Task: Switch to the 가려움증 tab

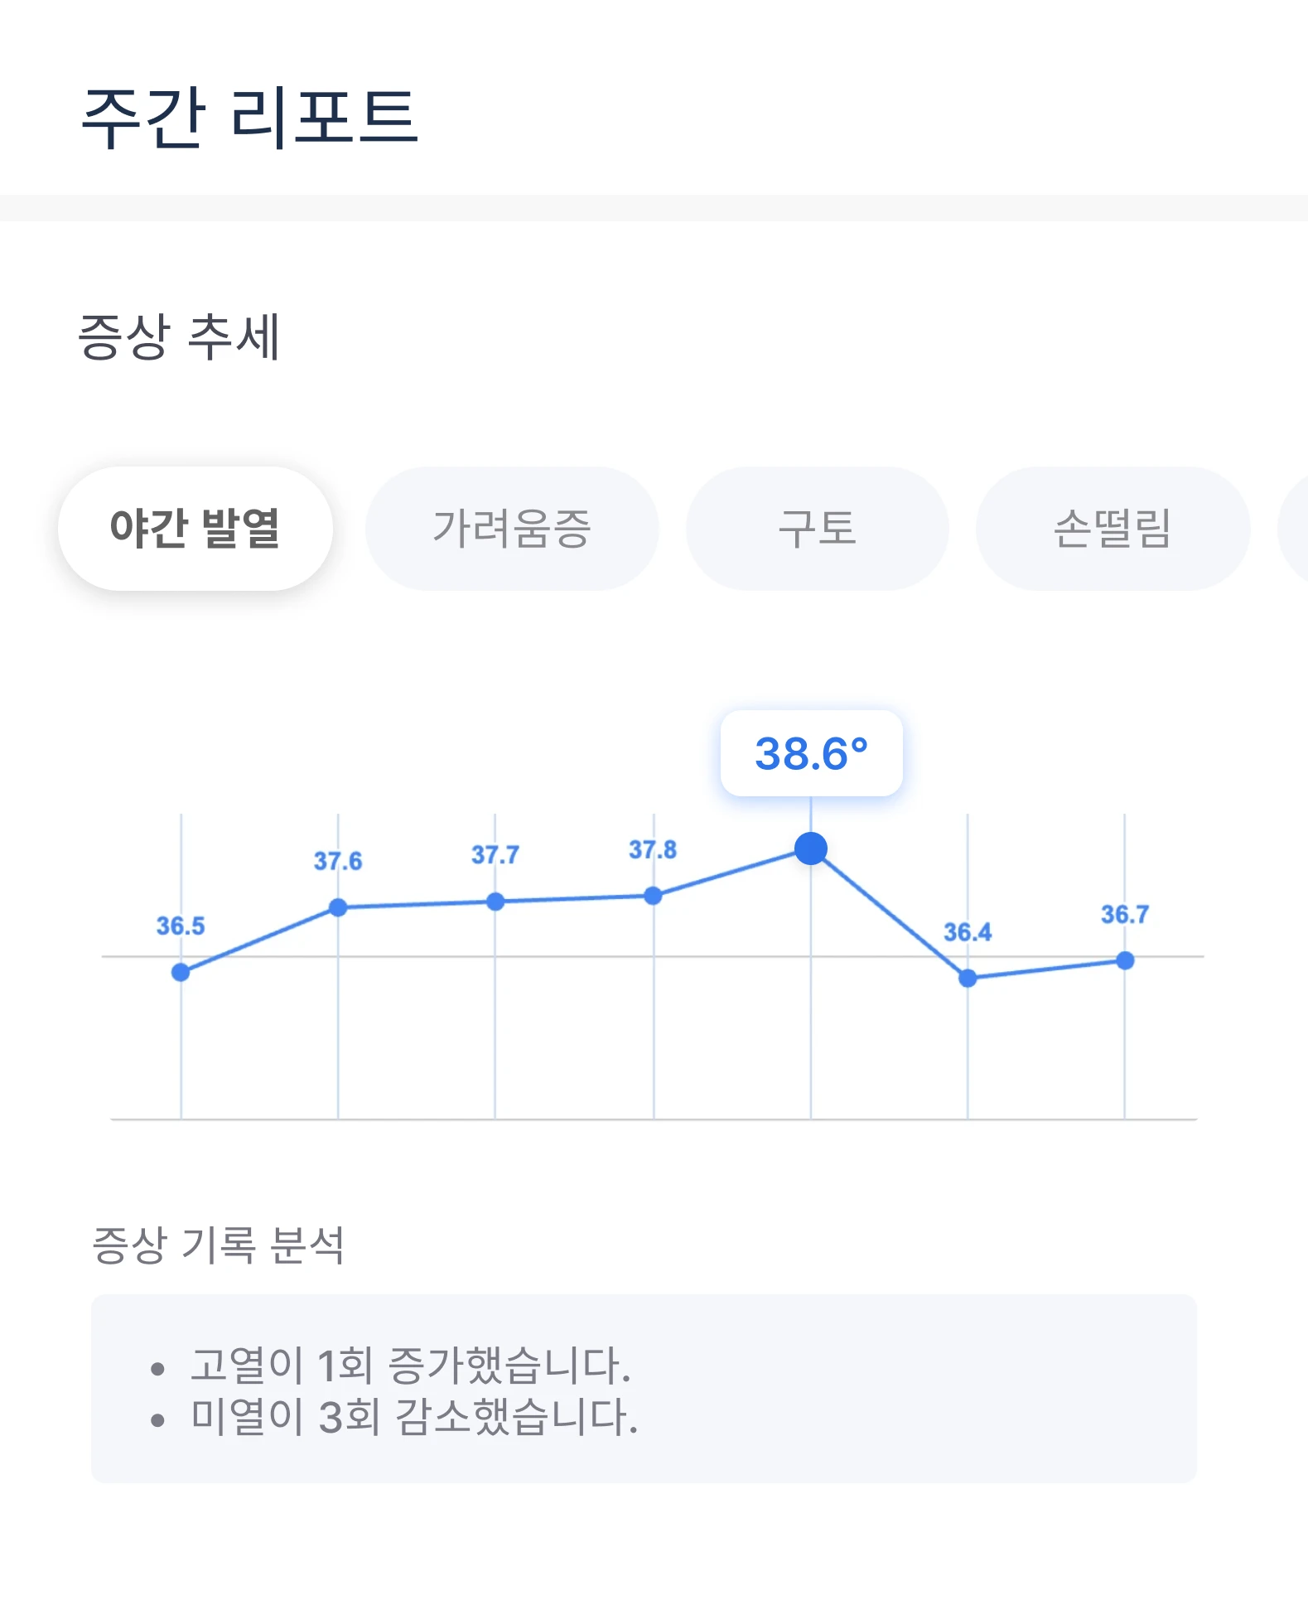Action: [x=512, y=529]
